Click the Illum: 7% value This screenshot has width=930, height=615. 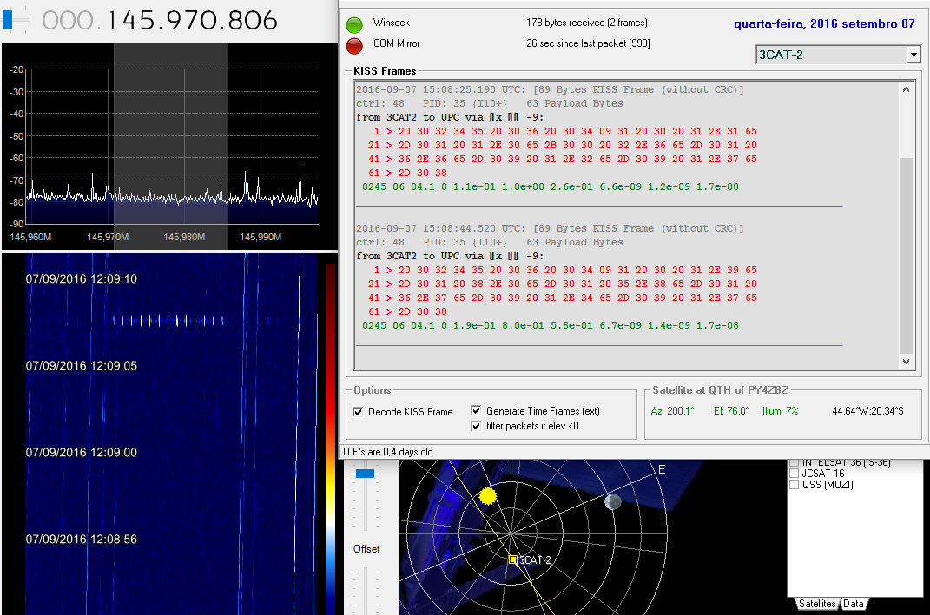tap(781, 410)
